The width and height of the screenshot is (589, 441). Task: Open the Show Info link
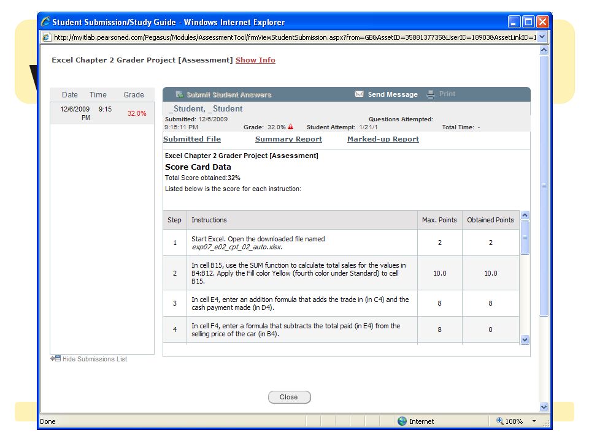(255, 60)
